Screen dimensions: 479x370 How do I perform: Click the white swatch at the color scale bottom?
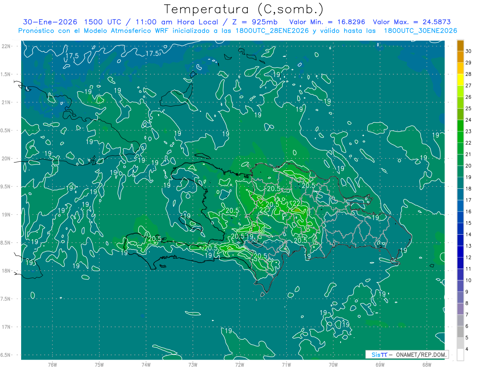point(460,355)
